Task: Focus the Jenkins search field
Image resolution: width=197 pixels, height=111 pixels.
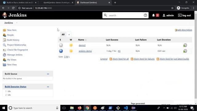Action: point(125,15)
